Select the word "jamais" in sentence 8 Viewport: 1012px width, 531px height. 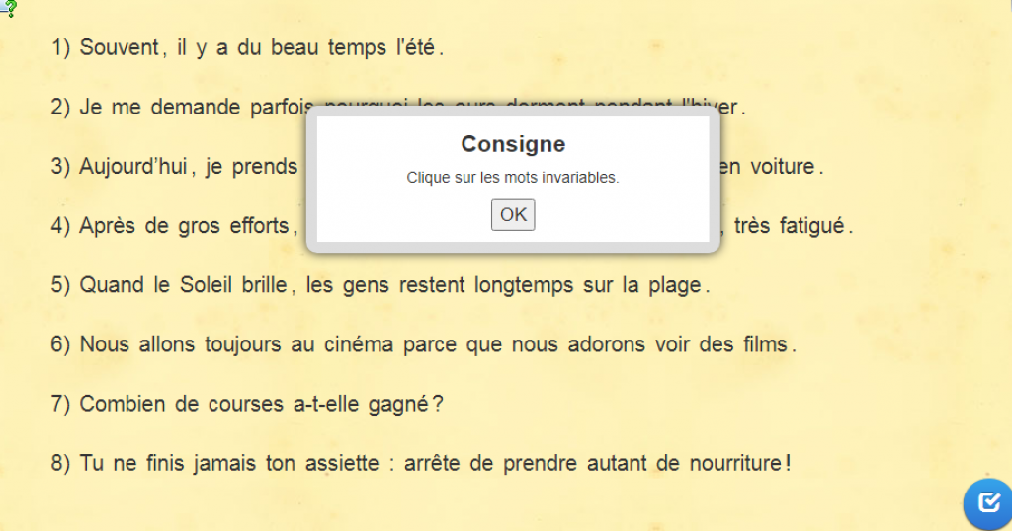(x=227, y=463)
